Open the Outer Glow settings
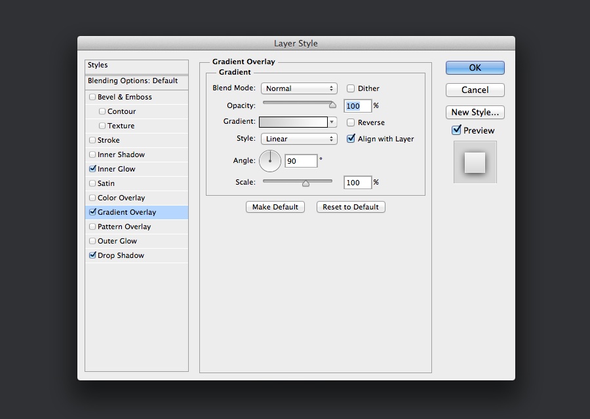 pyautogui.click(x=117, y=241)
